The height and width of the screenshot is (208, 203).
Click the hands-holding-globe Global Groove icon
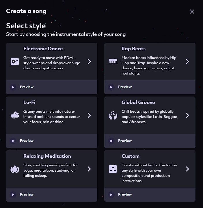pos(113,115)
